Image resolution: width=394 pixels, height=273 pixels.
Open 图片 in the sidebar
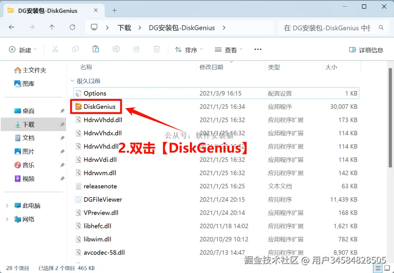click(x=24, y=151)
